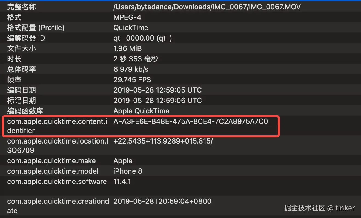
Task: Click the com.apple.quicktime.make label
Action: (51, 161)
